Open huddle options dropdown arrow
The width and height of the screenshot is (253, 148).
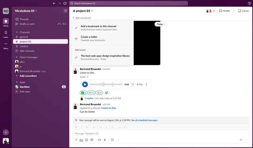point(234,11)
